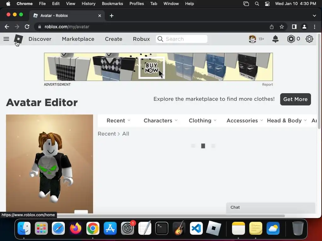The image size is (322, 241).
Task: Expand the Head & Body dropdown
Action: pyautogui.click(x=287, y=120)
